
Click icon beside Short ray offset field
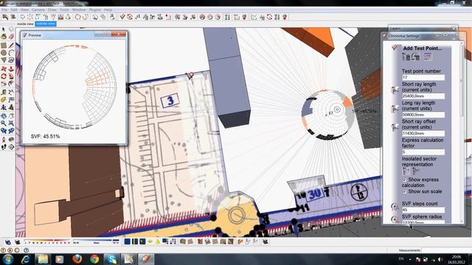click(395, 127)
